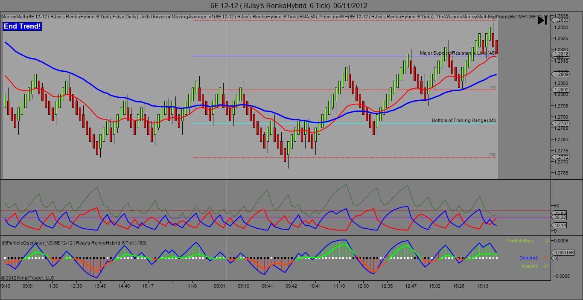
Task: Select the 1,2802 price marker
Action: 561,90
